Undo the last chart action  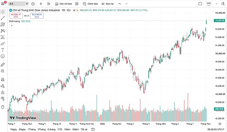pos(120,4)
